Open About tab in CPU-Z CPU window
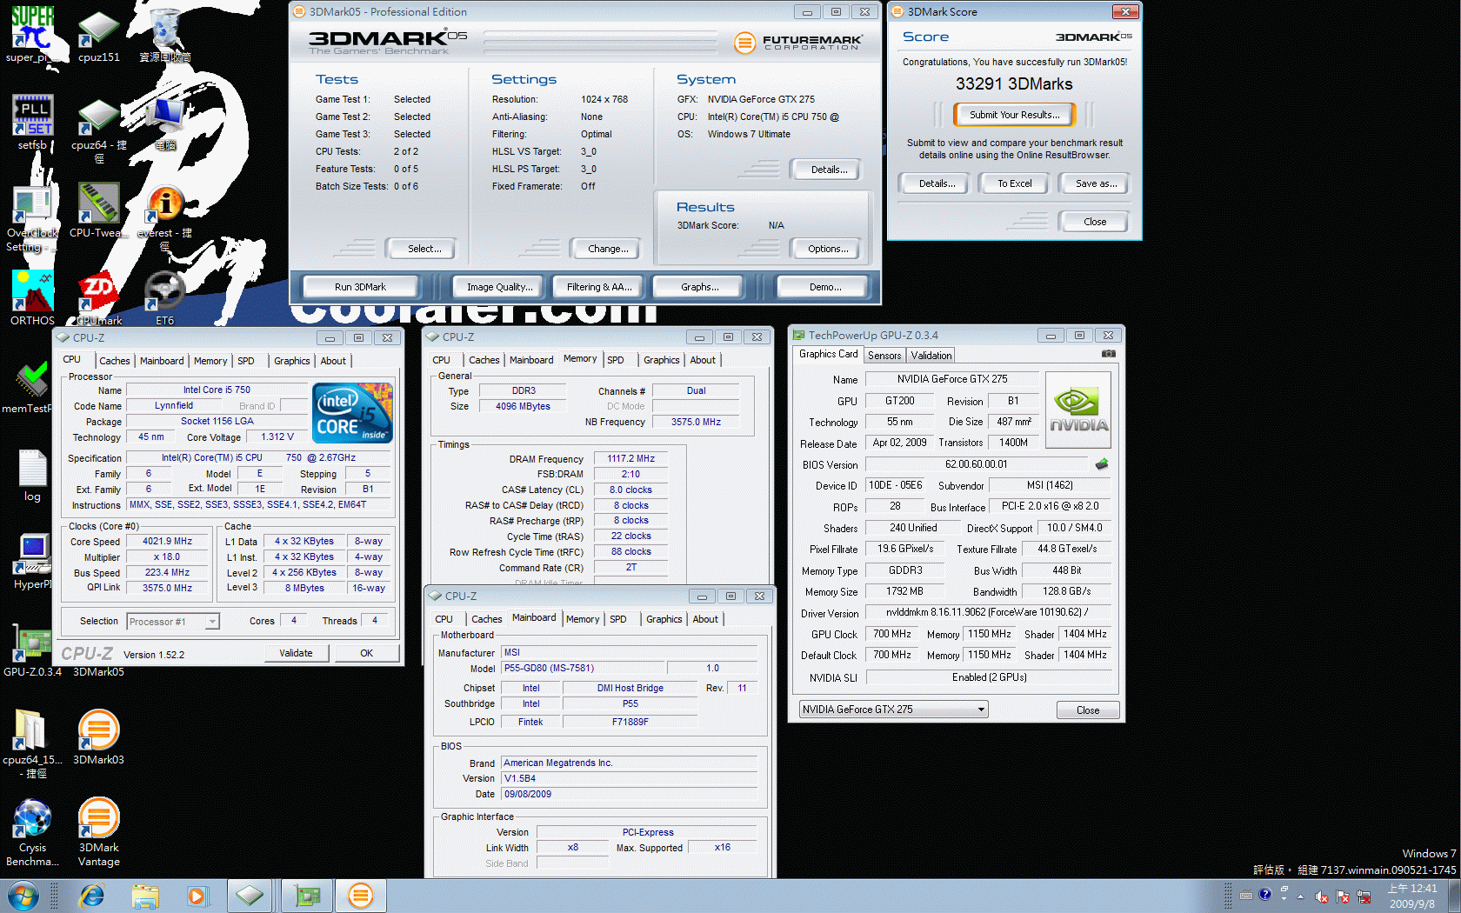Image resolution: width=1461 pixels, height=913 pixels. (333, 361)
